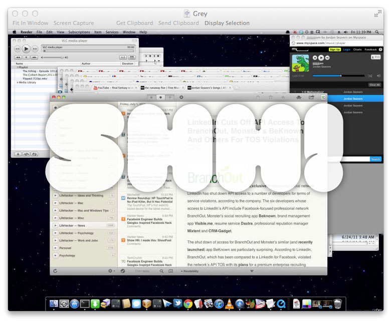Expand Lifehacker — Mac folder

coord(55,203)
